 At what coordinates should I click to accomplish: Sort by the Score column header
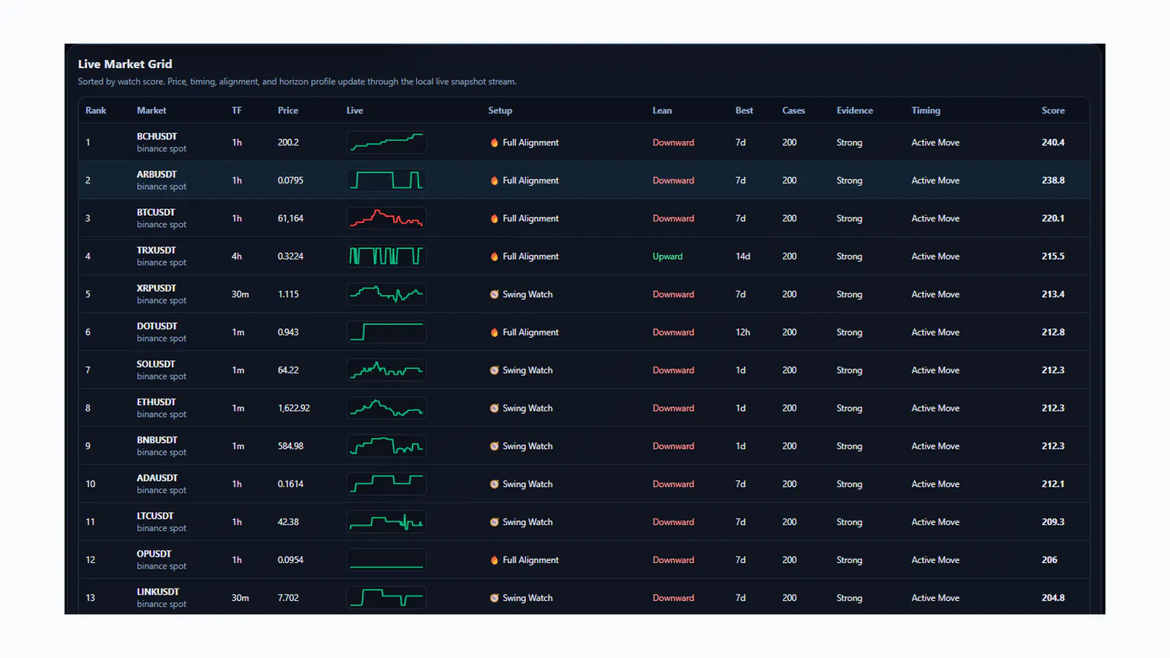(x=1053, y=110)
